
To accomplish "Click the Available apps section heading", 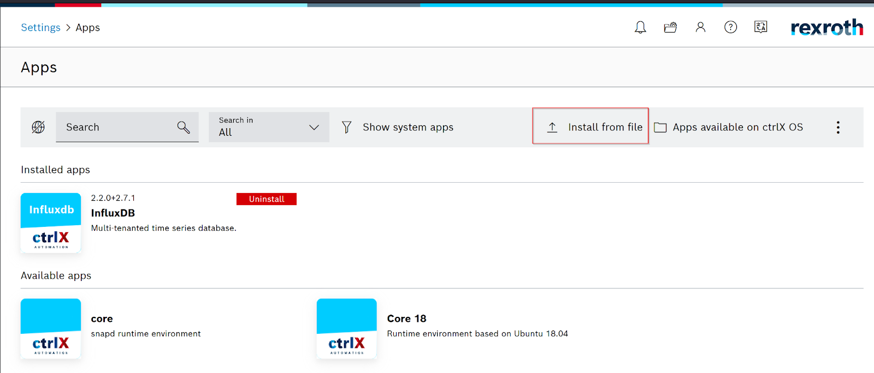I will click(56, 275).
